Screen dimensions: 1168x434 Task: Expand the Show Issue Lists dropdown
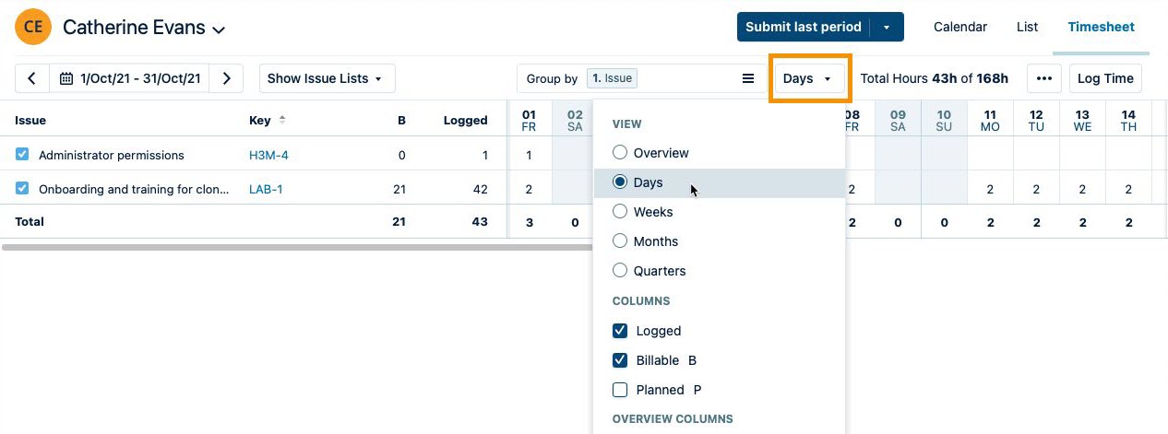coord(327,79)
